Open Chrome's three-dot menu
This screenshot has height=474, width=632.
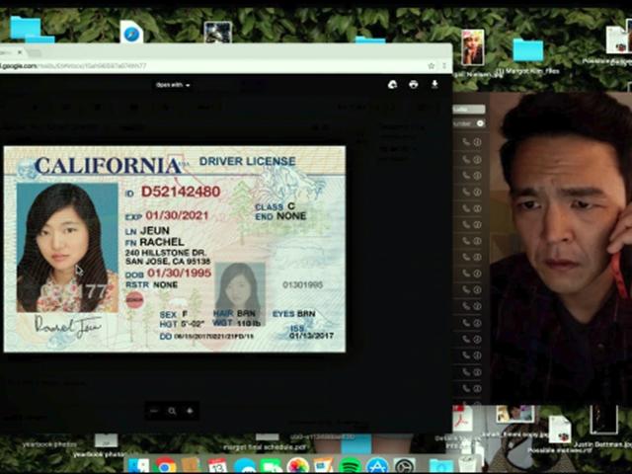(444, 65)
